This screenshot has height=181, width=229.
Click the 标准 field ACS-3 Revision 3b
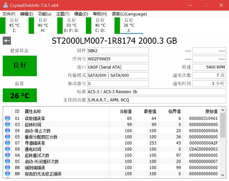(x=157, y=92)
